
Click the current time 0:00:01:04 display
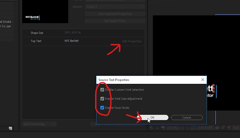click(x=205, y=127)
